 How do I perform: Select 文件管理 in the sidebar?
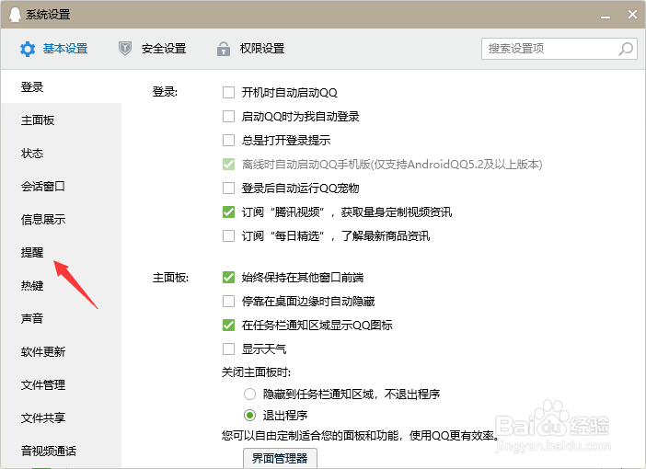pyautogui.click(x=61, y=385)
